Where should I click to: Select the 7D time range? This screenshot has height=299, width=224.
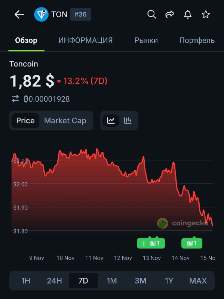tap(83, 281)
